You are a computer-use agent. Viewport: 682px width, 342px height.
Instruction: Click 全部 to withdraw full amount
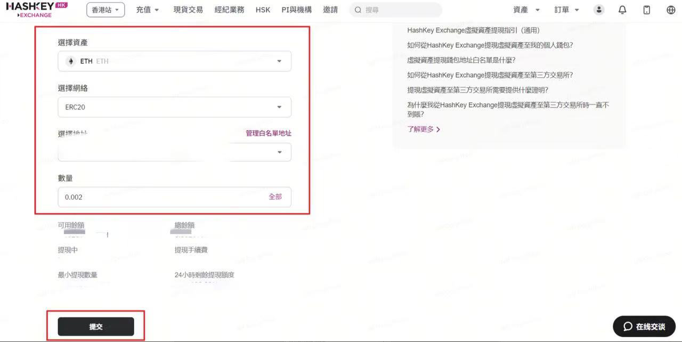pos(275,197)
